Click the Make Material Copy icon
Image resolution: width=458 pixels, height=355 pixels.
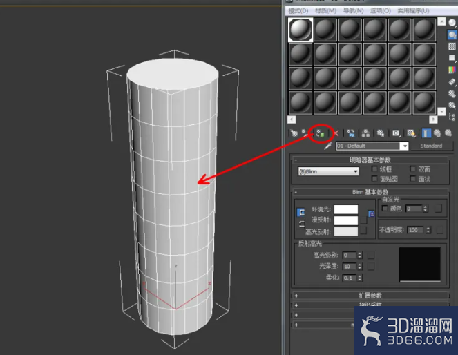click(x=351, y=133)
